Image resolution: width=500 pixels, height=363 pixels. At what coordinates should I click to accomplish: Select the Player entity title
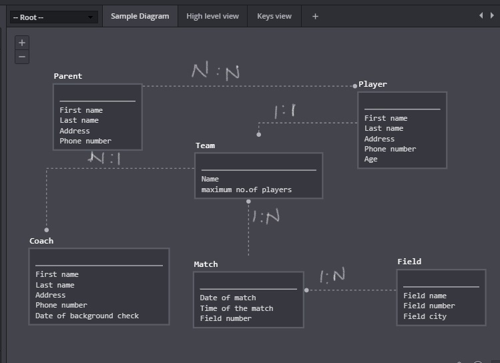coord(372,85)
